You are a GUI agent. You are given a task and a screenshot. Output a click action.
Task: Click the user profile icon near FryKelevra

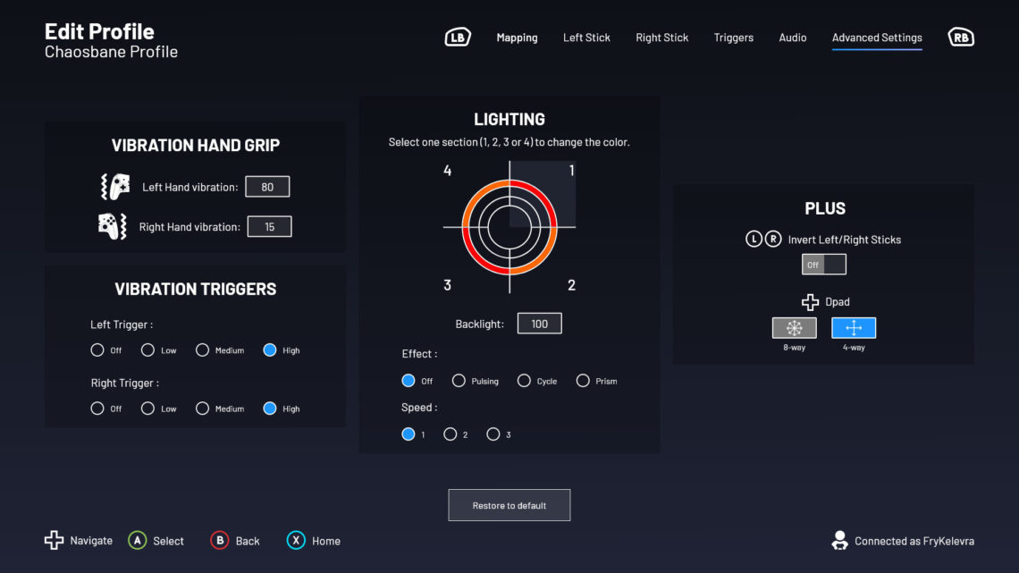click(839, 541)
